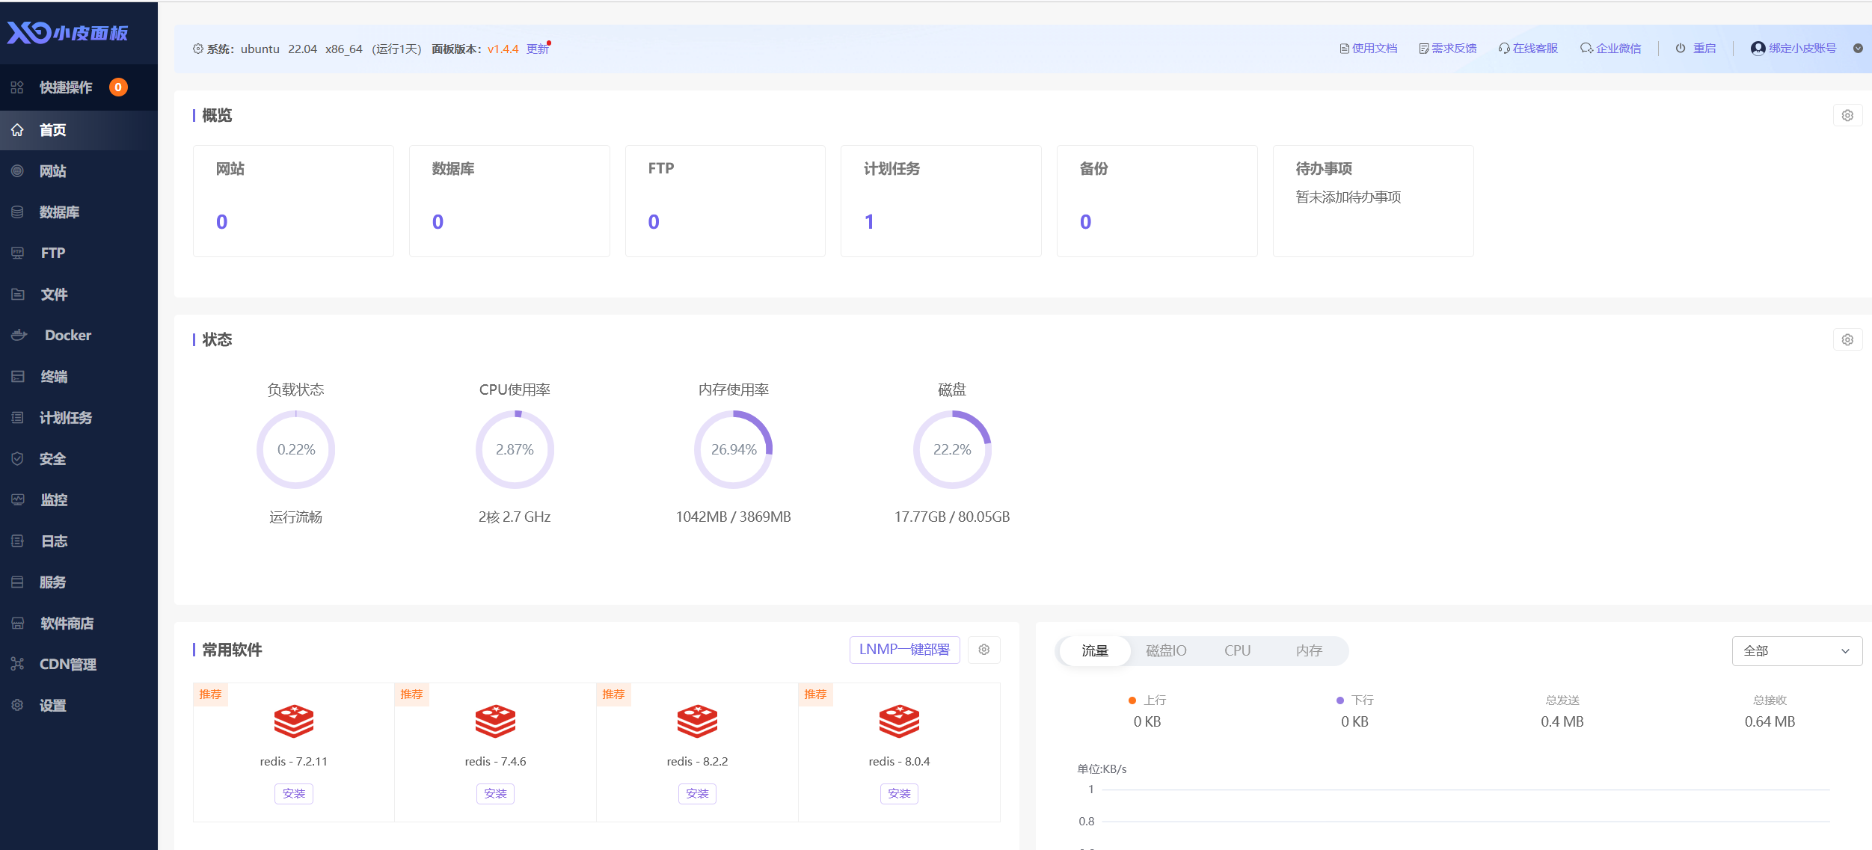Click the 首页 home icon
Image resolution: width=1872 pixels, height=850 pixels.
[17, 130]
